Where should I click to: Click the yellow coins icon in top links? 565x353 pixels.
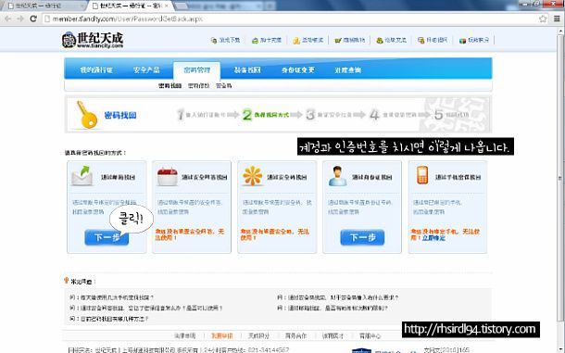click(x=296, y=41)
